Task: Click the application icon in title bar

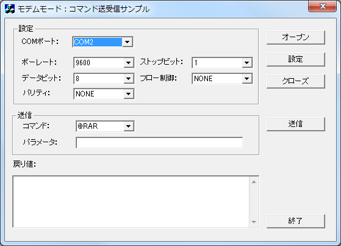Action: tap(9, 9)
